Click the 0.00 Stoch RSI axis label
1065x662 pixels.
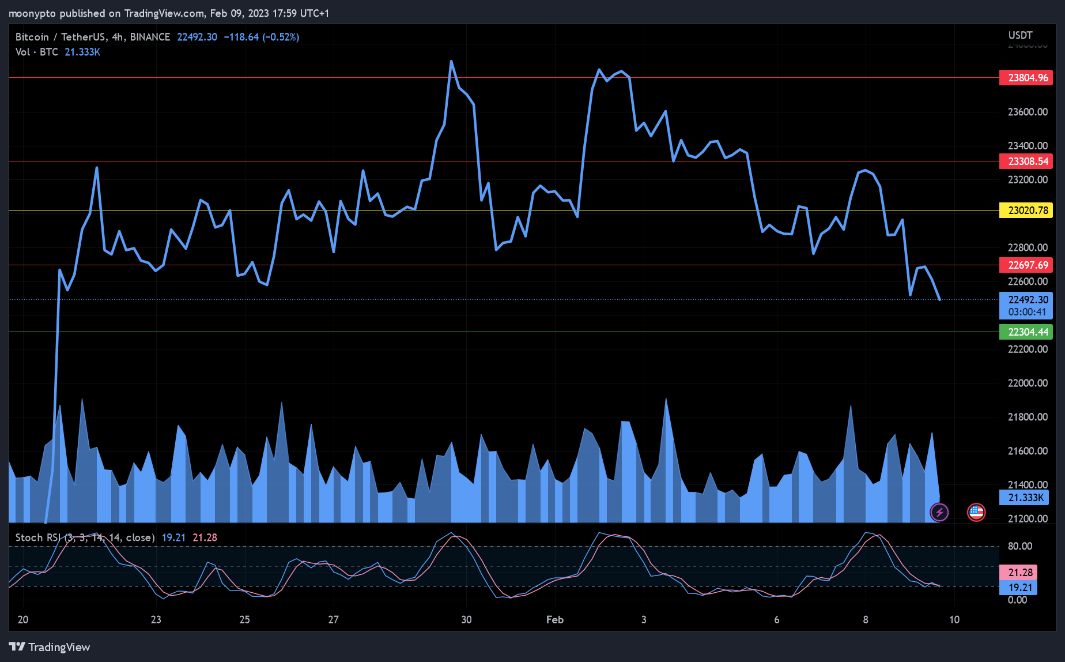coord(1017,600)
